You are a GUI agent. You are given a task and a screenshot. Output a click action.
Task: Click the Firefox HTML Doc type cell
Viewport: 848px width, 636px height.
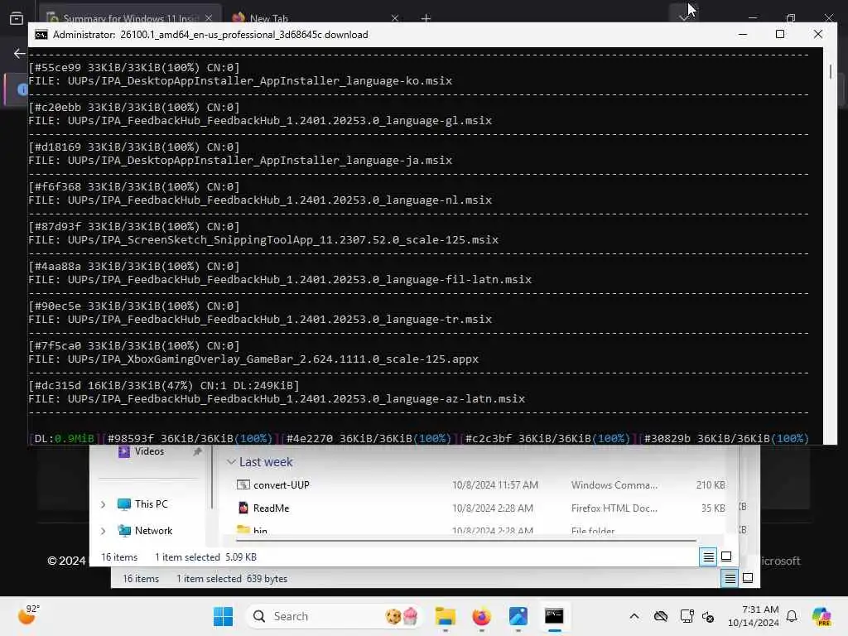point(614,508)
